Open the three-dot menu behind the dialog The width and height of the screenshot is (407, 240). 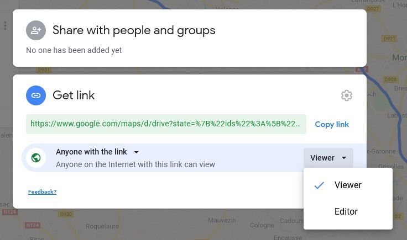click(5, 25)
